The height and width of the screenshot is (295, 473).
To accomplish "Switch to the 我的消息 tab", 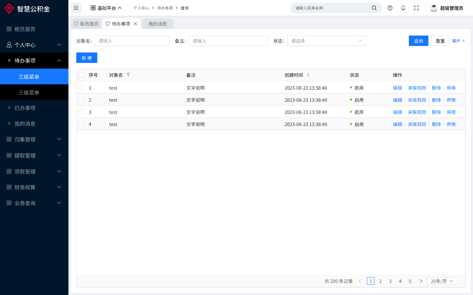I will pyautogui.click(x=158, y=24).
